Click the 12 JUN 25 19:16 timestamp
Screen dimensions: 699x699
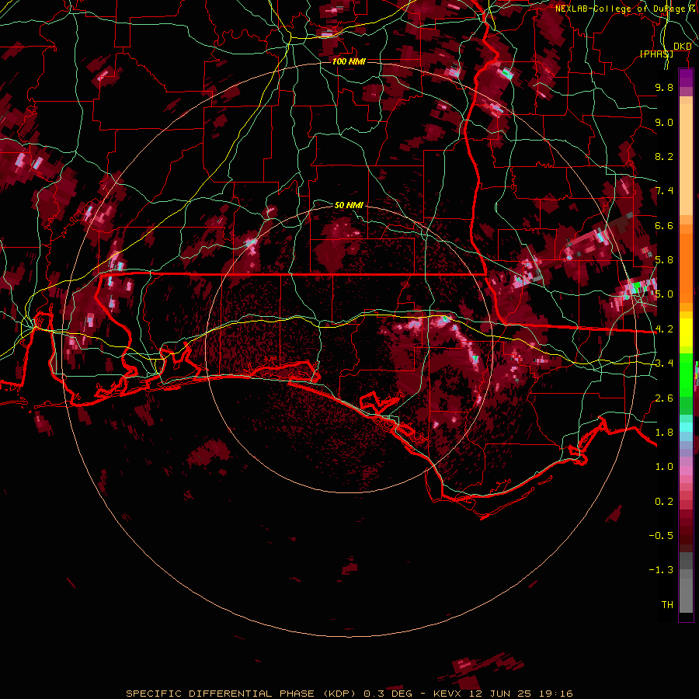(521, 694)
